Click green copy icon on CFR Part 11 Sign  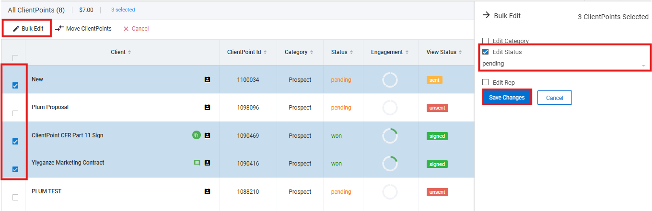196,135
